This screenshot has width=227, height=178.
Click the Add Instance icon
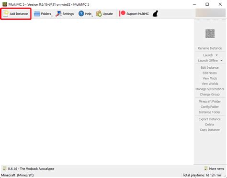click(x=6, y=14)
